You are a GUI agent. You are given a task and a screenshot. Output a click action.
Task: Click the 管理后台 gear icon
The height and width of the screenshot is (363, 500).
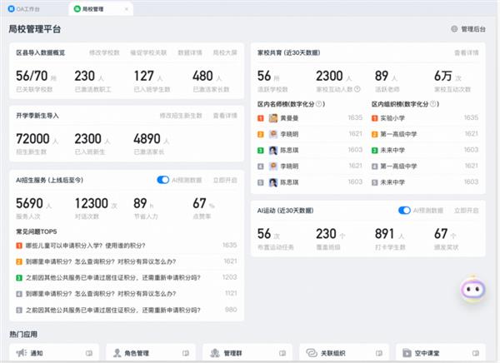pos(454,29)
